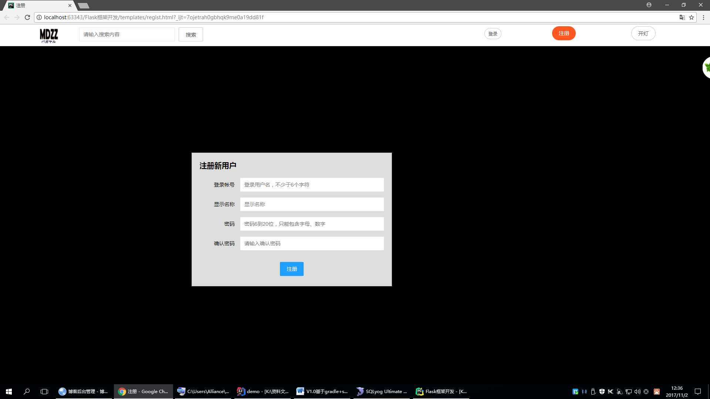Open the Windows action center notifications
This screenshot has height=399, width=710.
click(x=698, y=392)
